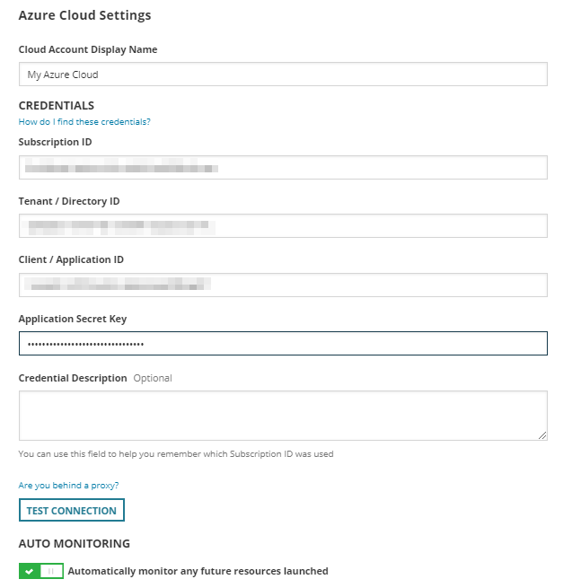Screen dimensions: 581x588
Task: Click the 'Client / Application ID' label
Action: tap(71, 259)
